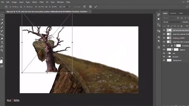Click the layer Kind filter field
Image resolution: width=189 pixels, height=106 pixels.
[x=169, y=18]
